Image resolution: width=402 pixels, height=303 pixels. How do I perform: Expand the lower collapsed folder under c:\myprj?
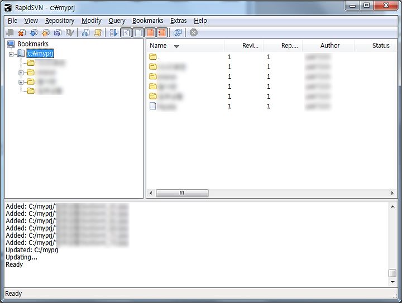click(x=21, y=82)
